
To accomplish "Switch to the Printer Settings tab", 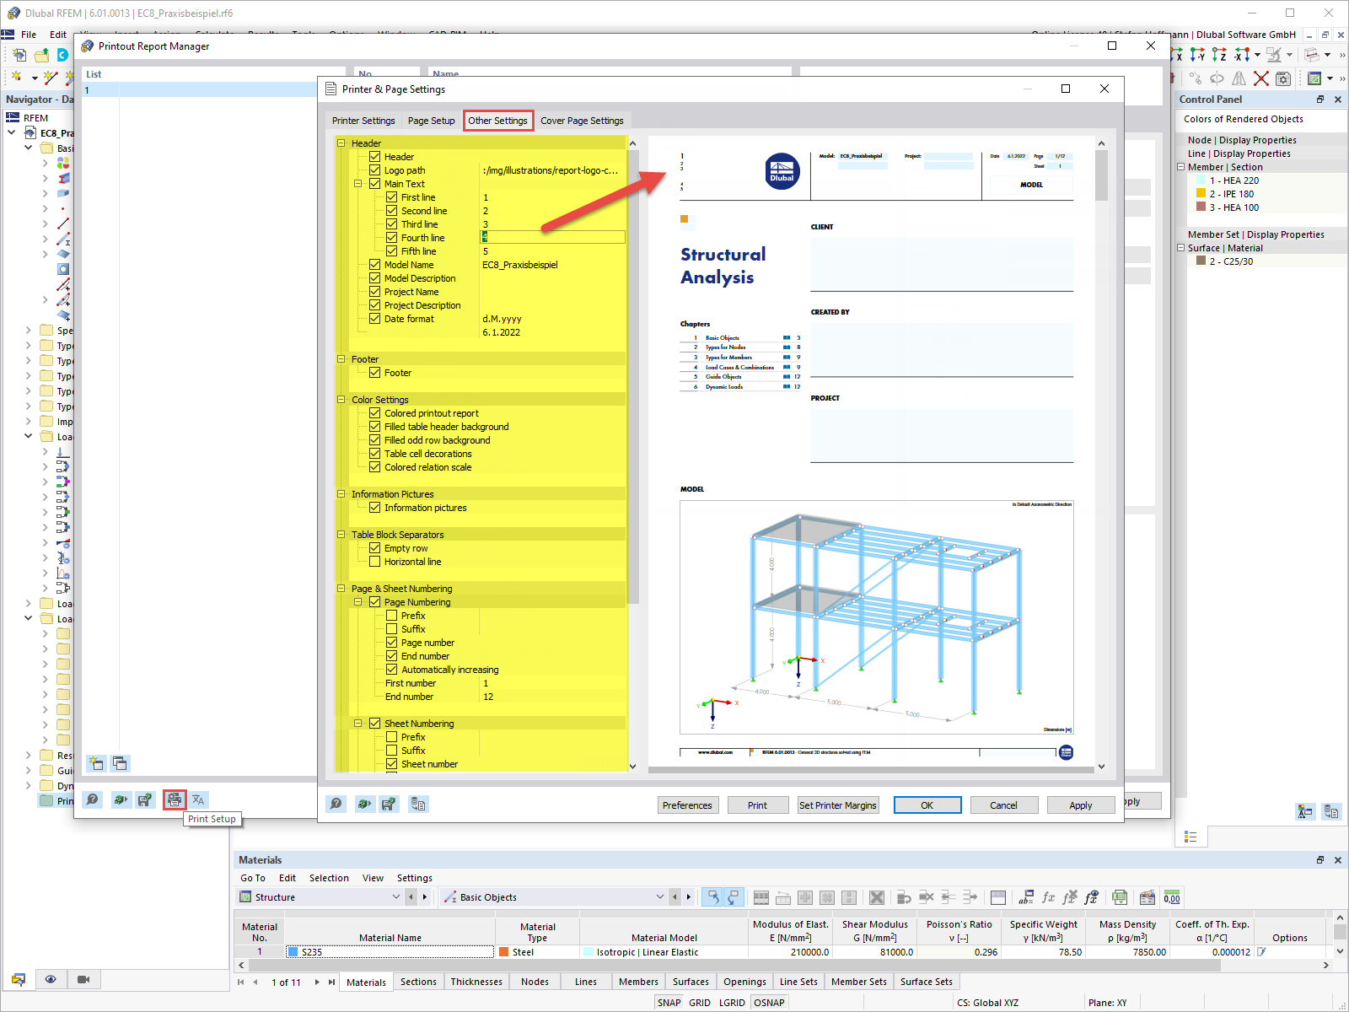I will click(x=363, y=121).
